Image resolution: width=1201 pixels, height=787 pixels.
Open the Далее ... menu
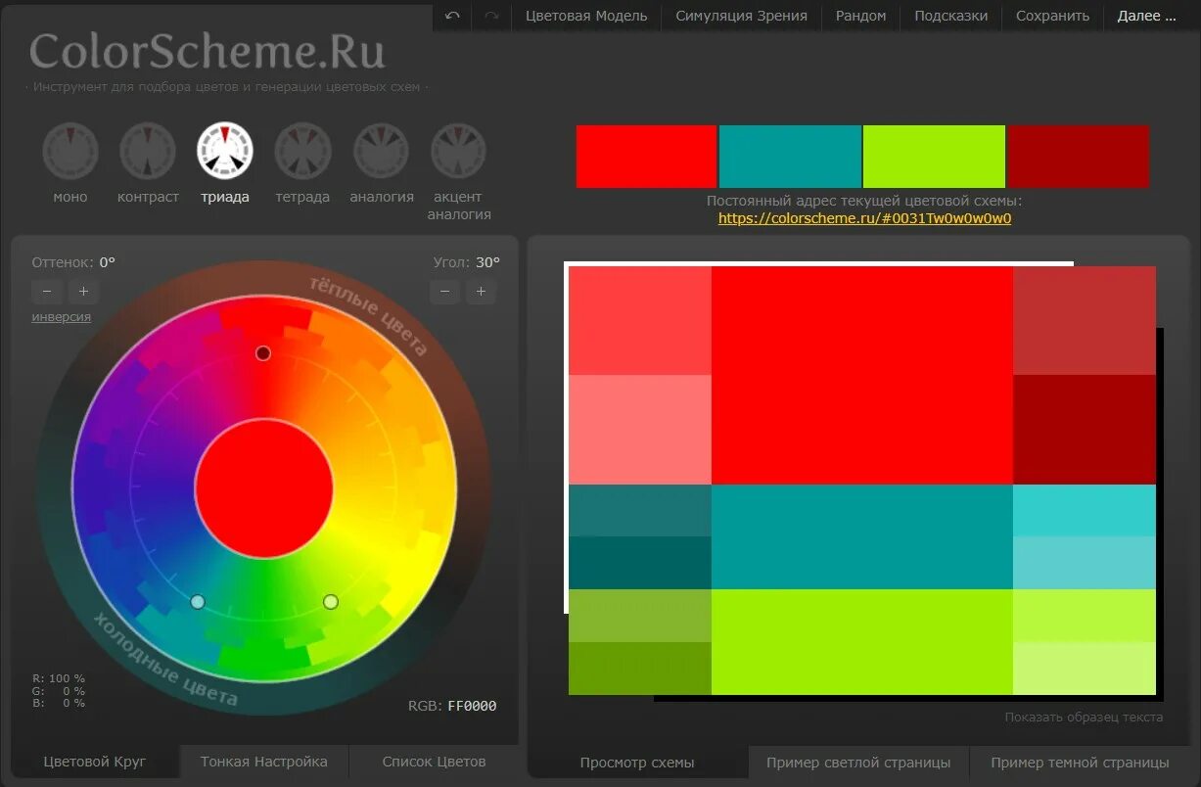click(x=1147, y=16)
